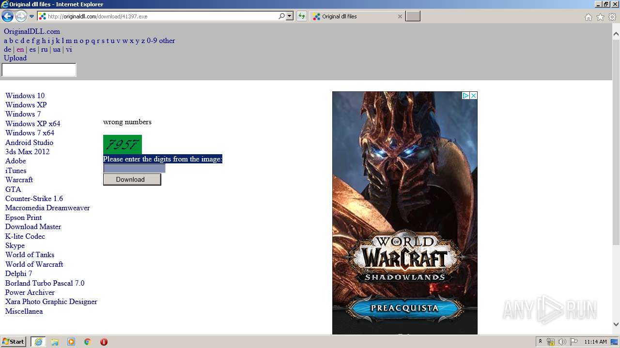Open the Skype category link

pos(15,246)
